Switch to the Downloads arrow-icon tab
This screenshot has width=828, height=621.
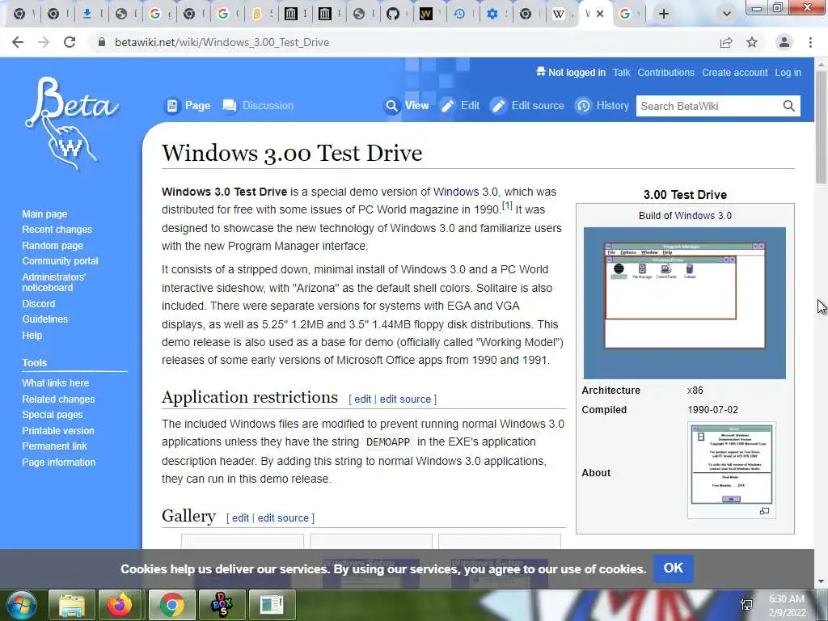(87, 14)
